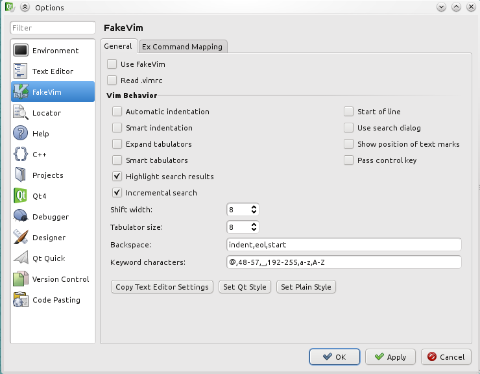
Task: Select the Debugger label in category list
Action: click(x=51, y=217)
